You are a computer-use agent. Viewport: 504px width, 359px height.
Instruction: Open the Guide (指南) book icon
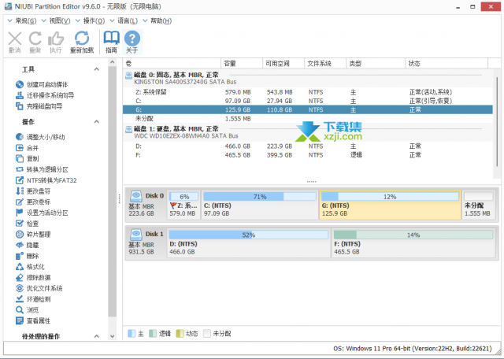coord(111,42)
